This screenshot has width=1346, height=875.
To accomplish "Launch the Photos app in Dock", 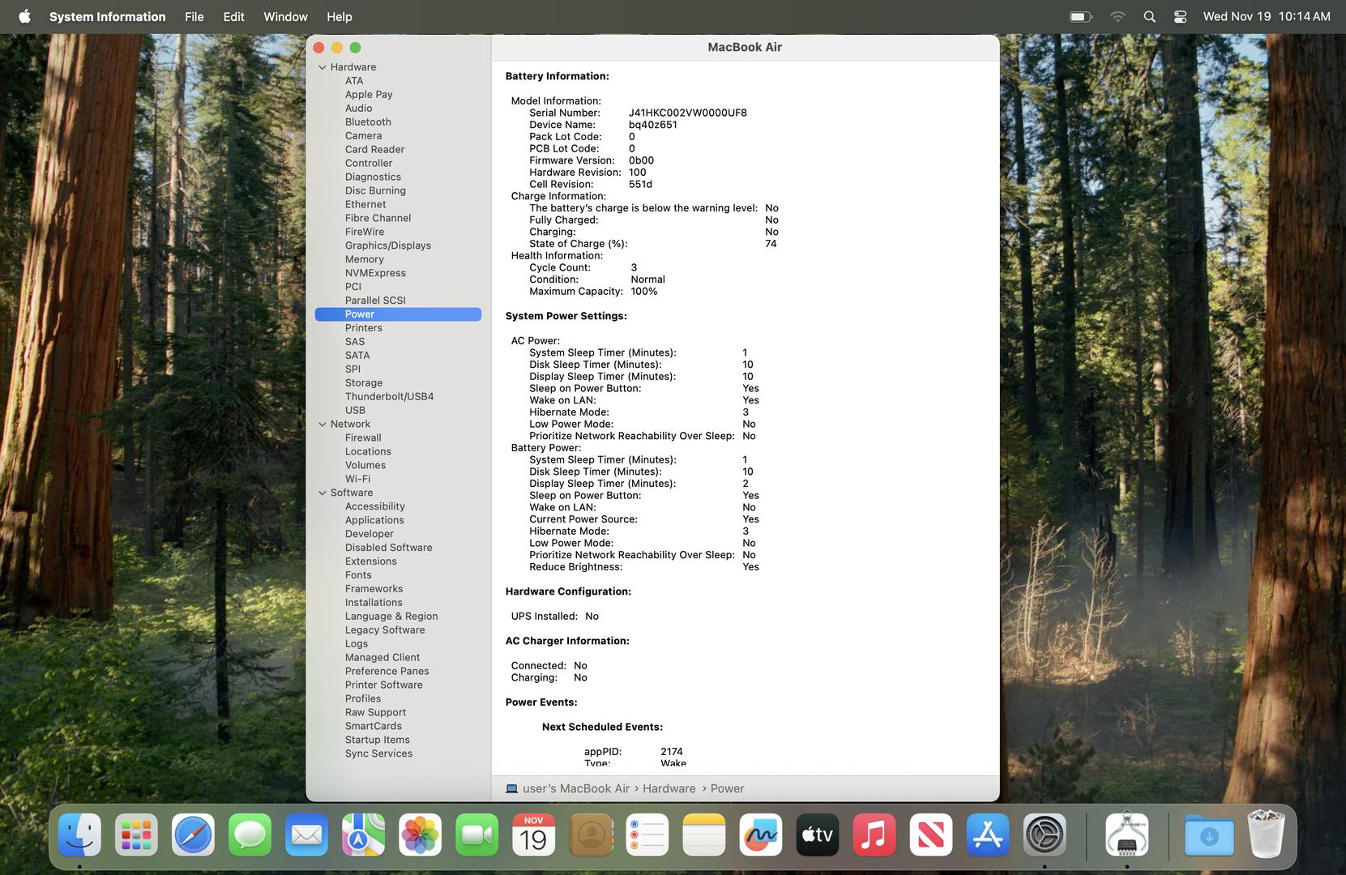I will pos(420,835).
